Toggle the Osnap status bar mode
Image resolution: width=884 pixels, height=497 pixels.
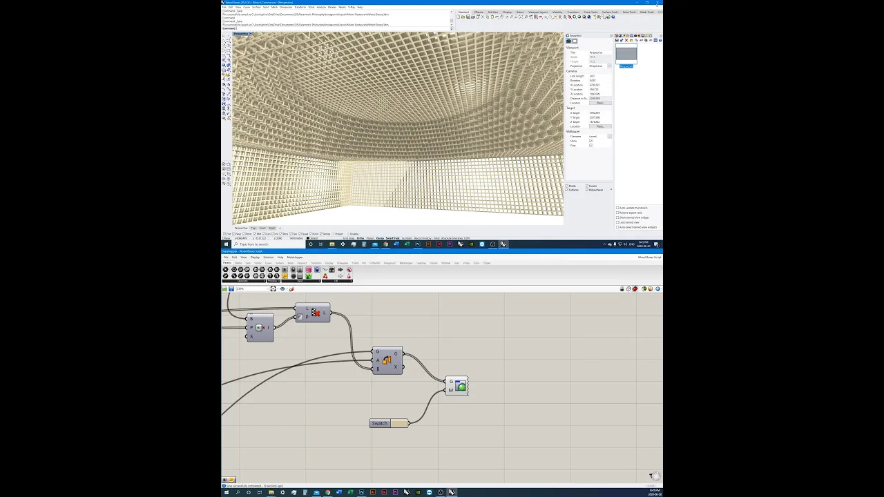(x=379, y=238)
